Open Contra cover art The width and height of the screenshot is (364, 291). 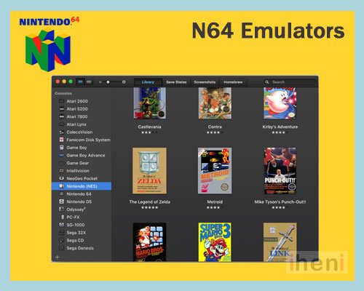[x=215, y=103]
